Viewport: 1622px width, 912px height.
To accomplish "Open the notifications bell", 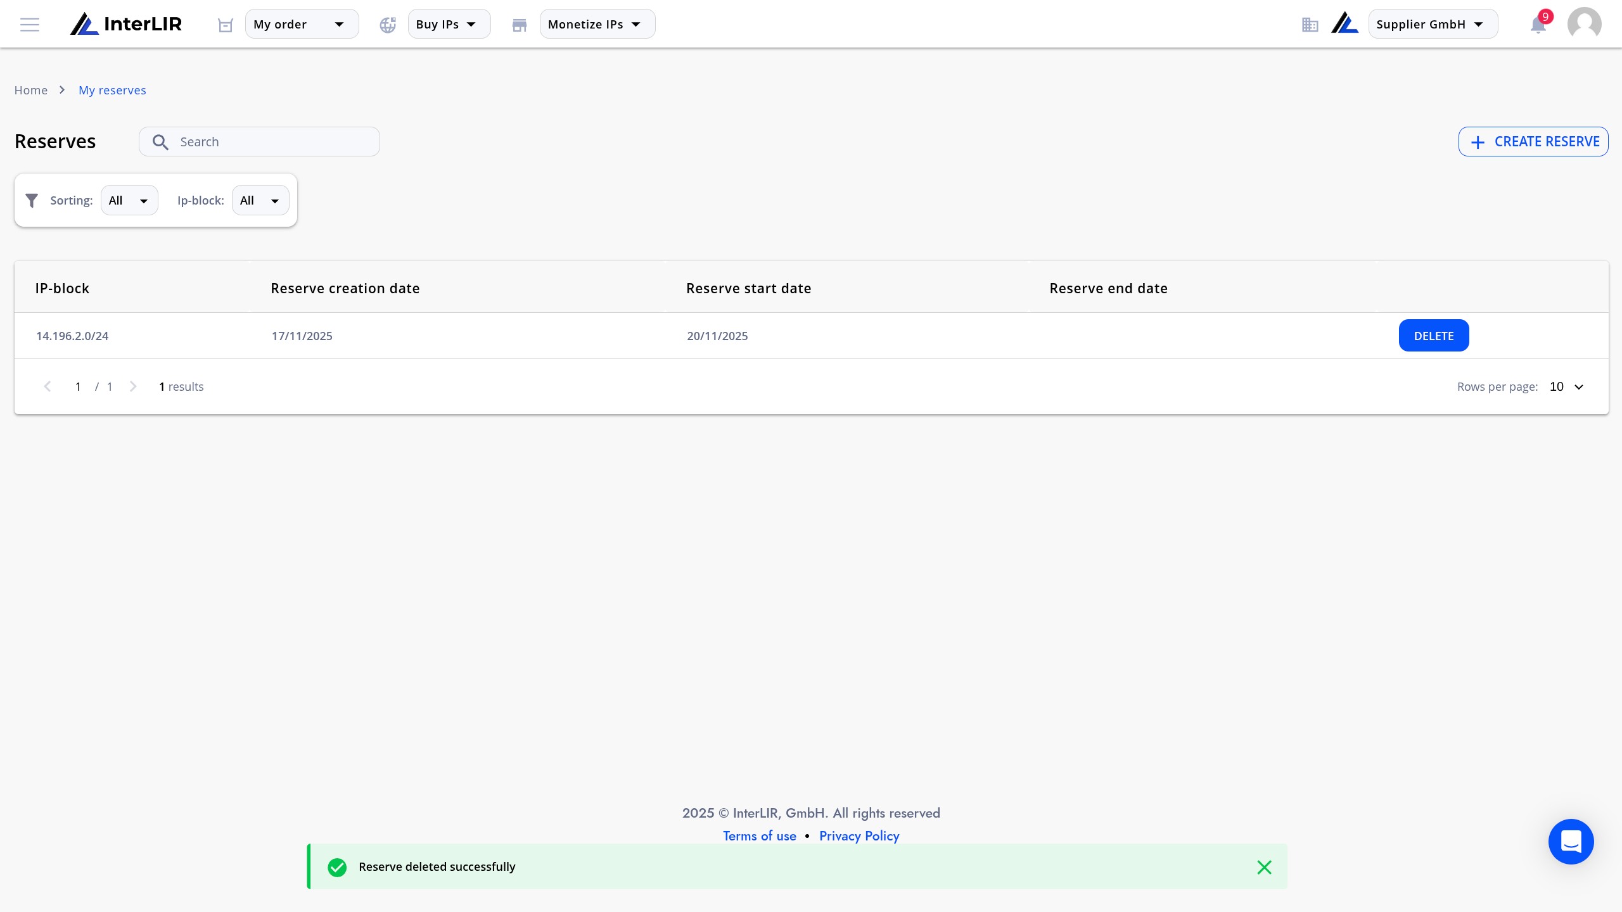I will 1538,25.
